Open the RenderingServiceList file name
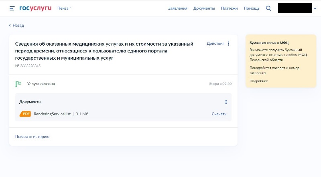The height and width of the screenshot is (177, 321). tap(52, 114)
